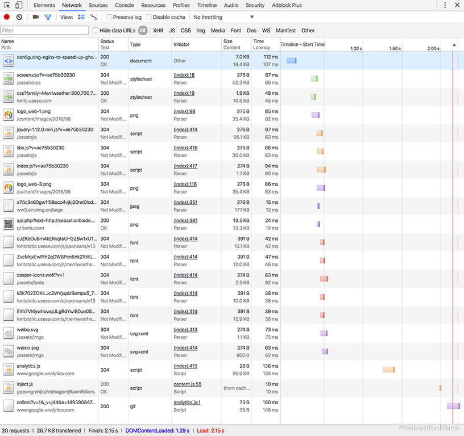Open the Profiles tab
The width and height of the screenshot is (464, 436).
(x=181, y=5)
